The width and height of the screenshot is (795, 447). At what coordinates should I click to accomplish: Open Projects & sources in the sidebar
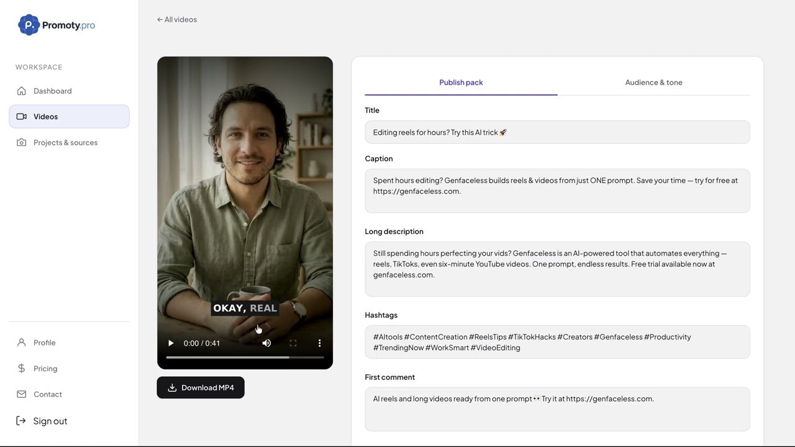69,142
